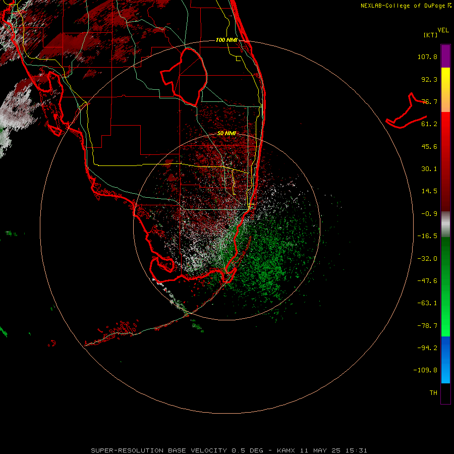Click the 14.5 legend value
The width and height of the screenshot is (454, 454).
tap(429, 191)
